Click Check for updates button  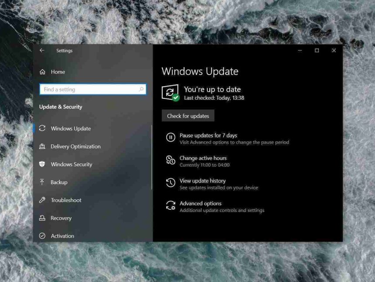[x=188, y=116]
